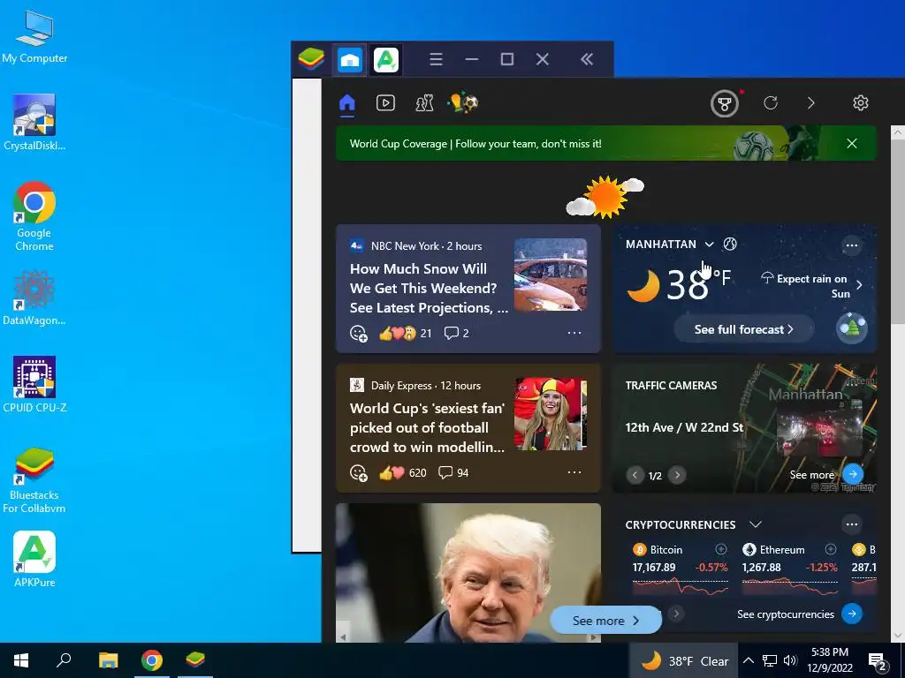Select the CrystalDiskInfo desktop shortcut
Image resolution: width=905 pixels, height=678 pixels.
point(34,123)
